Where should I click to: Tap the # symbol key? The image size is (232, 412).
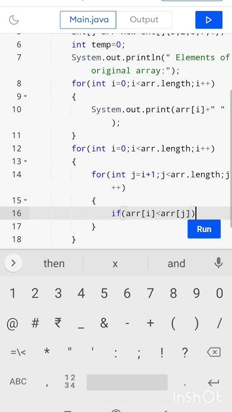pos(35,323)
